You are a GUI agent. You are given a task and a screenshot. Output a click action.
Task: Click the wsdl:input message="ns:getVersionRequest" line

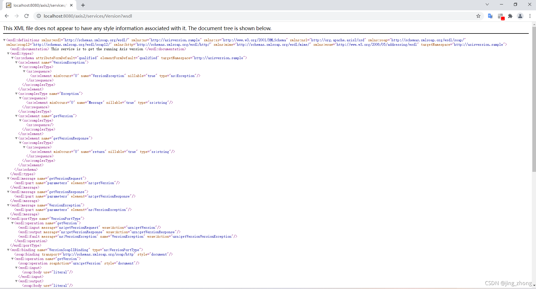[x=90, y=228]
